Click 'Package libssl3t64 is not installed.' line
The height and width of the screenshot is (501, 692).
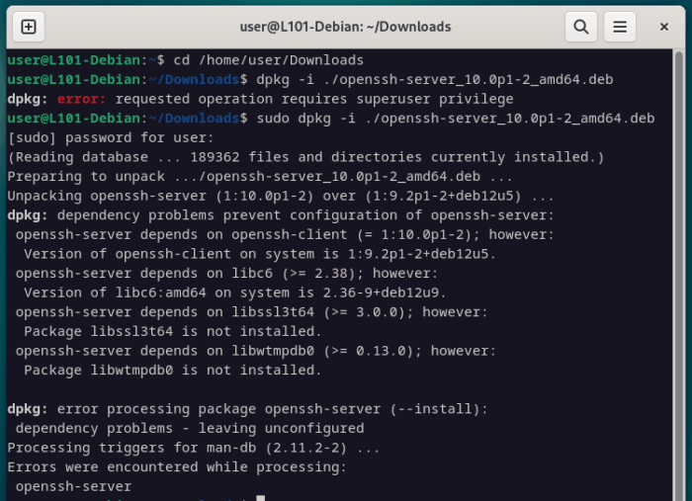(173, 332)
